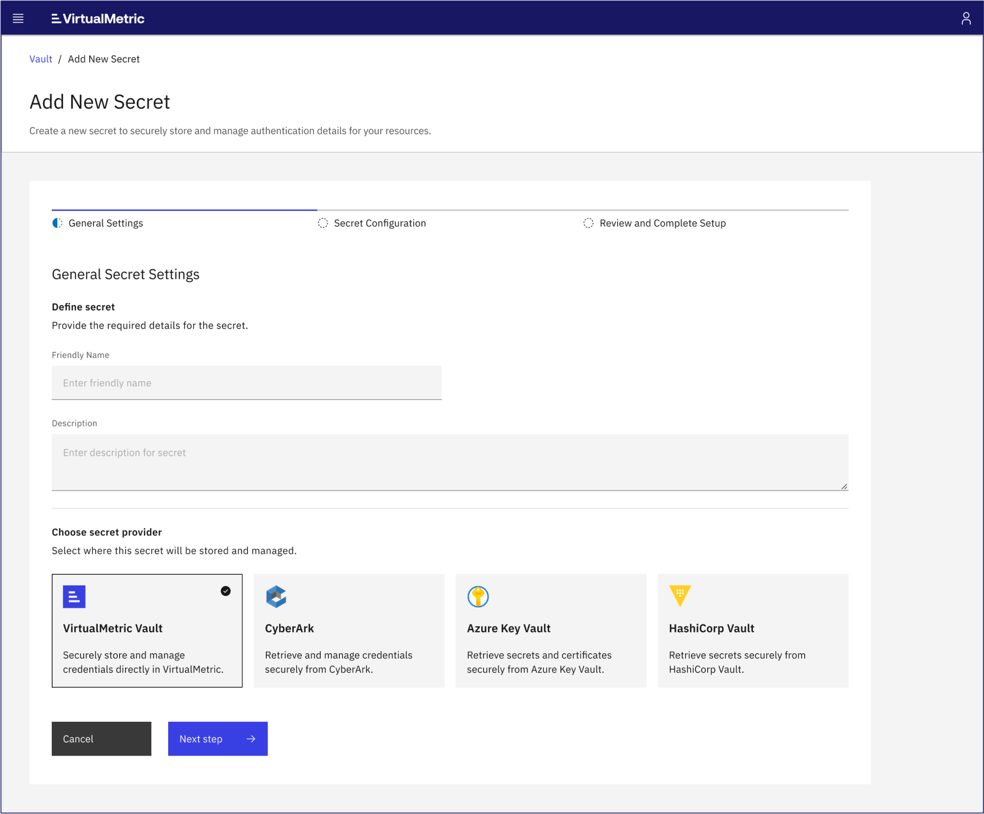Grab the Description text area resize handle
The height and width of the screenshot is (814, 984).
coord(844,486)
